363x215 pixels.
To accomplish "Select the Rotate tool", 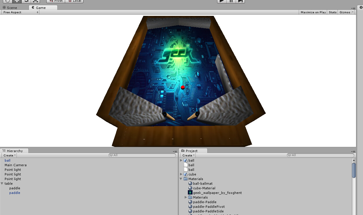I will pos(26,1).
